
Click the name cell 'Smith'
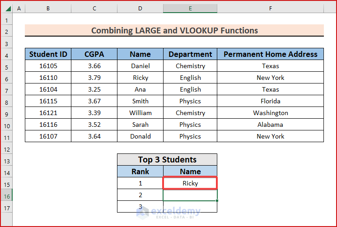pos(140,101)
